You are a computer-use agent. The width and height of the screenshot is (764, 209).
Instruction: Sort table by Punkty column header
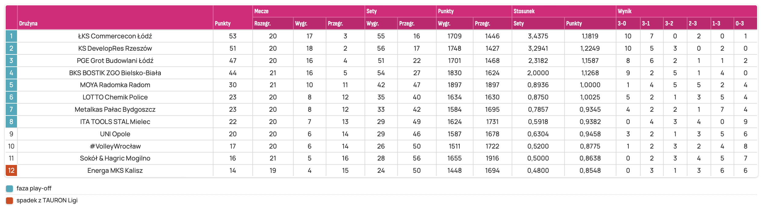[223, 24]
